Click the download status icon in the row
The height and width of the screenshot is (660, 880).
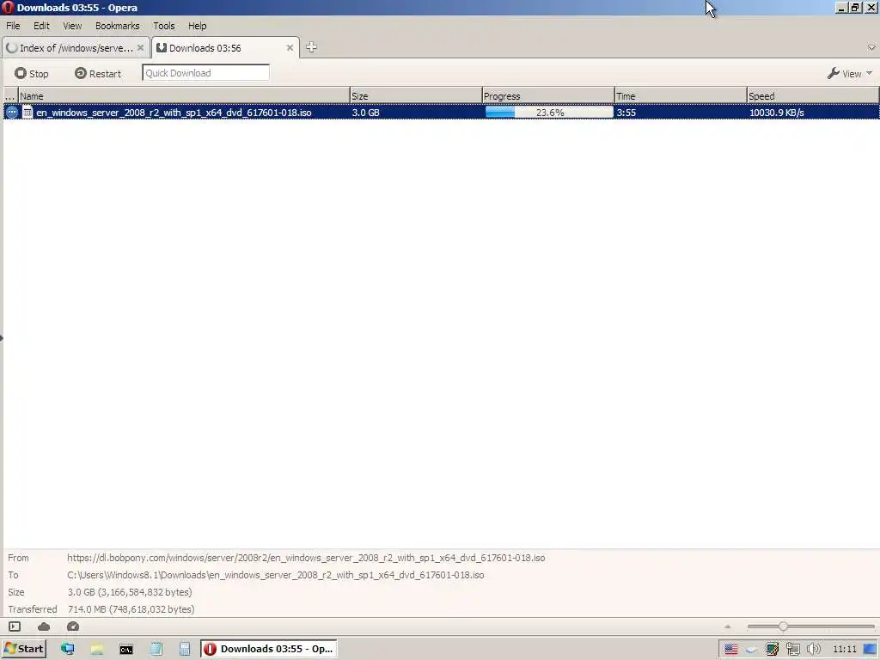coord(12,113)
